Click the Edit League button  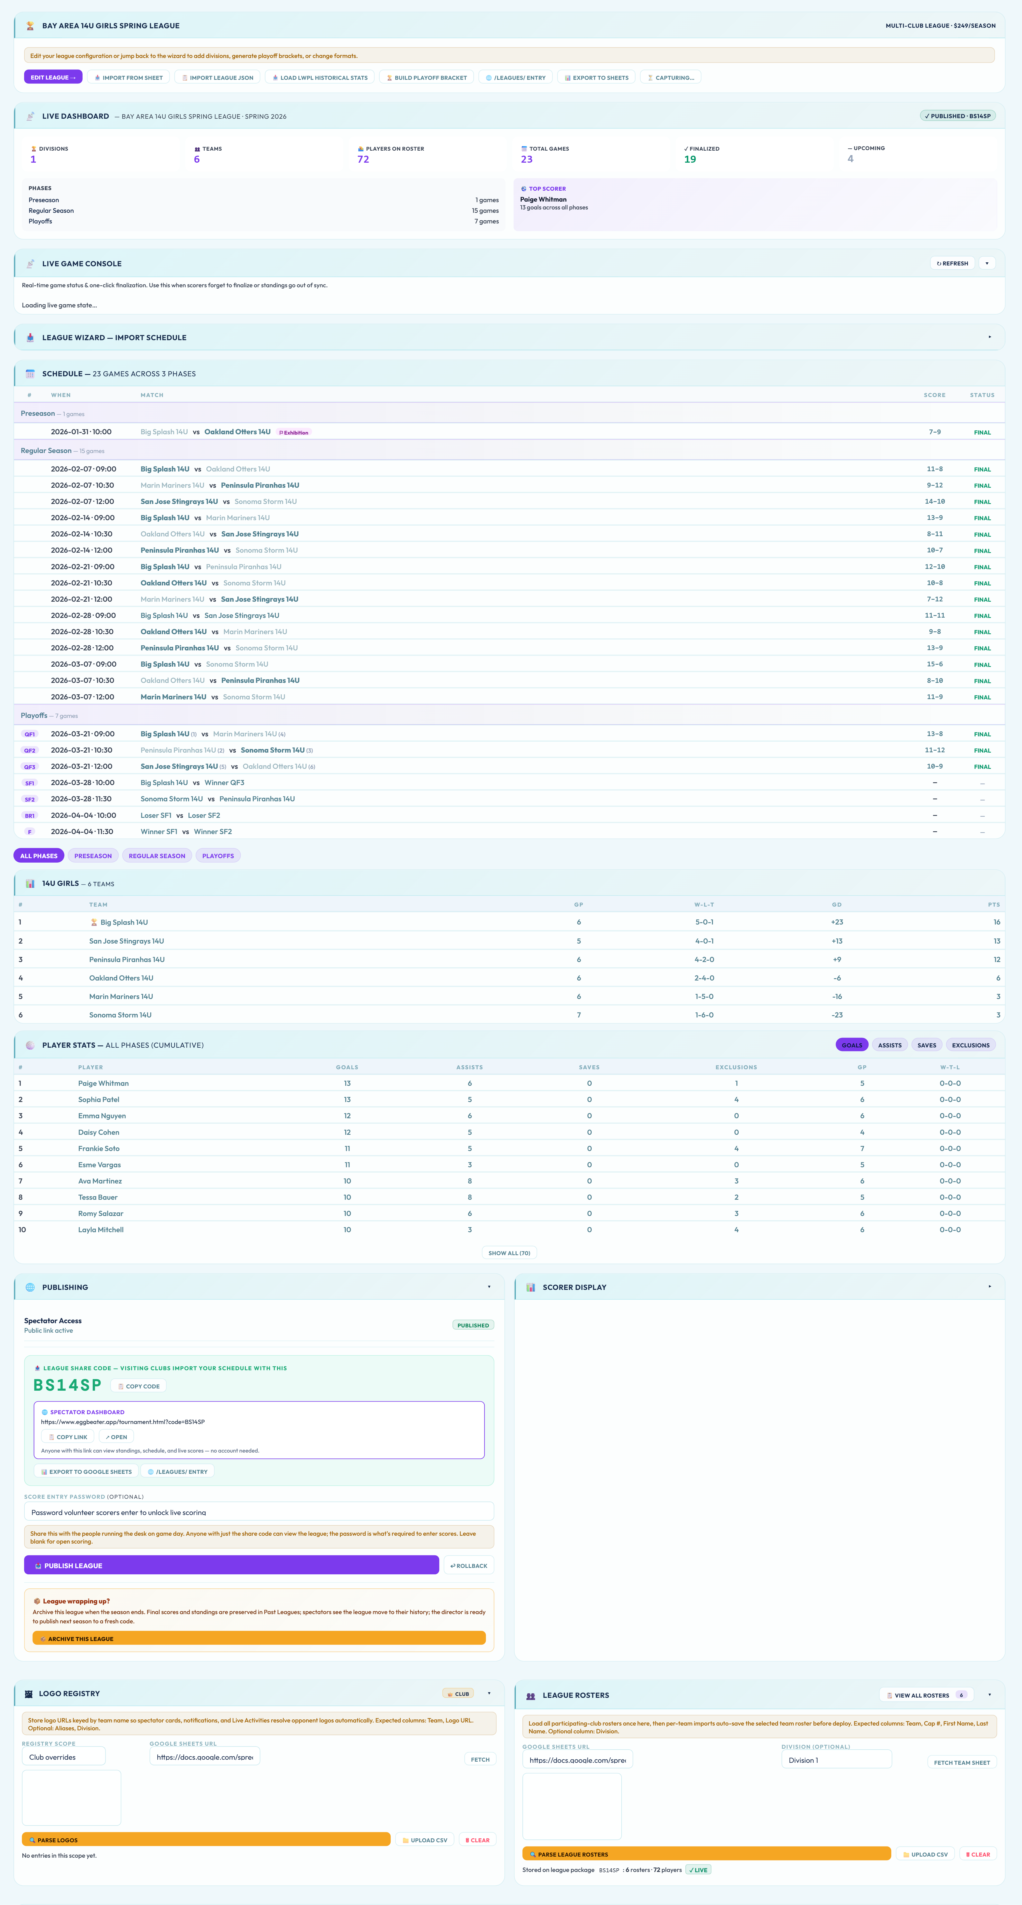[x=53, y=78]
